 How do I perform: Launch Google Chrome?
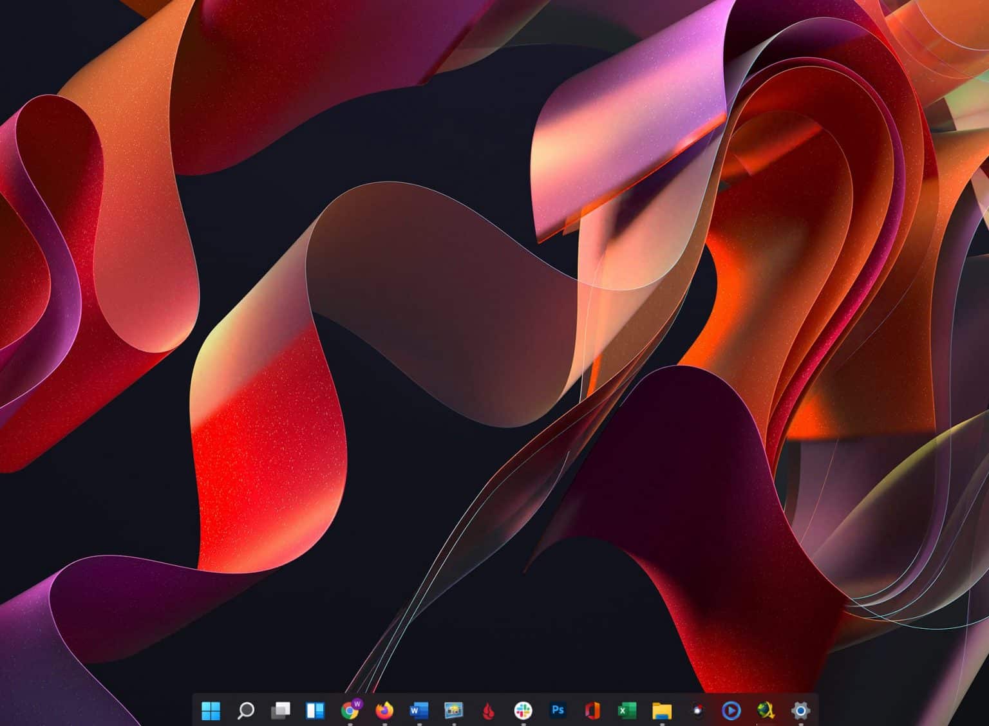[350, 710]
